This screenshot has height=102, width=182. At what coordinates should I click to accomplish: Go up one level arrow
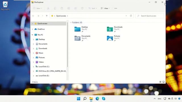tap(47, 16)
